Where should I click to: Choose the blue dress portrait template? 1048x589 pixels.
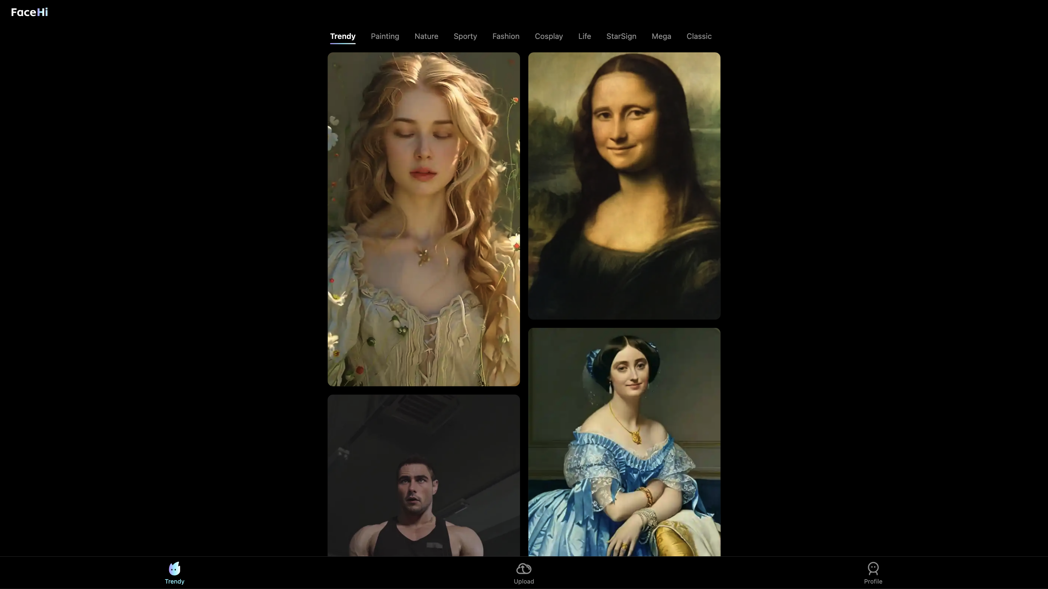pyautogui.click(x=624, y=442)
